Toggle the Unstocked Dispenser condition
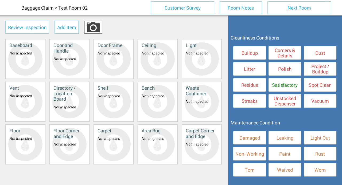This screenshot has height=185, width=342. tap(285, 101)
